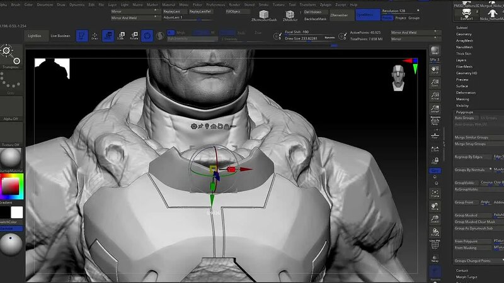Open the Transform menu
The image size is (504, 283).
pos(307,4)
